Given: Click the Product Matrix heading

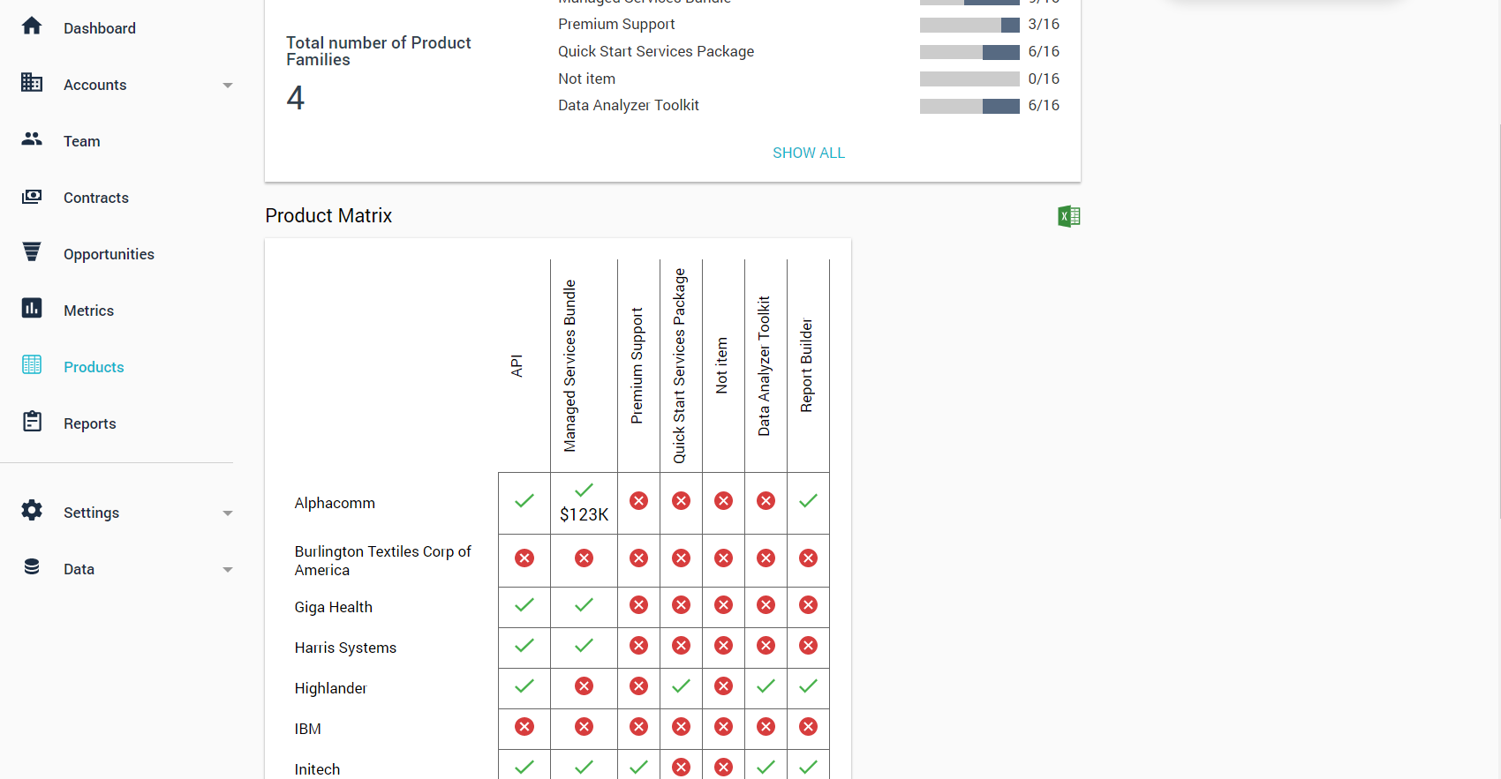Looking at the screenshot, I should [x=328, y=215].
